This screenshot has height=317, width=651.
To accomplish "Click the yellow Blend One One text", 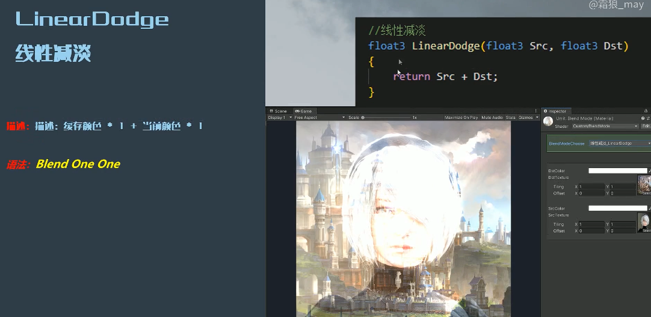I will (78, 164).
